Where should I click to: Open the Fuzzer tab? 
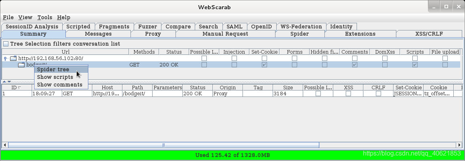tap(148, 27)
